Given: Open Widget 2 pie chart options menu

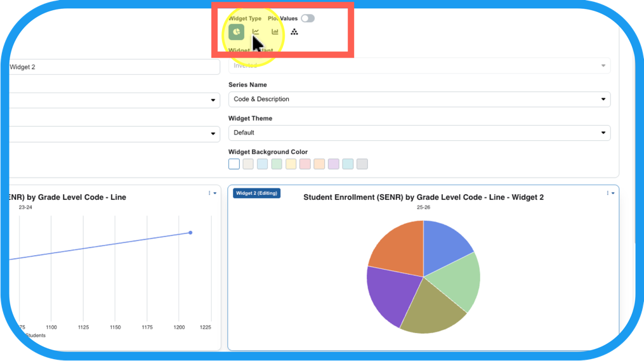Looking at the screenshot, I should click(x=610, y=194).
